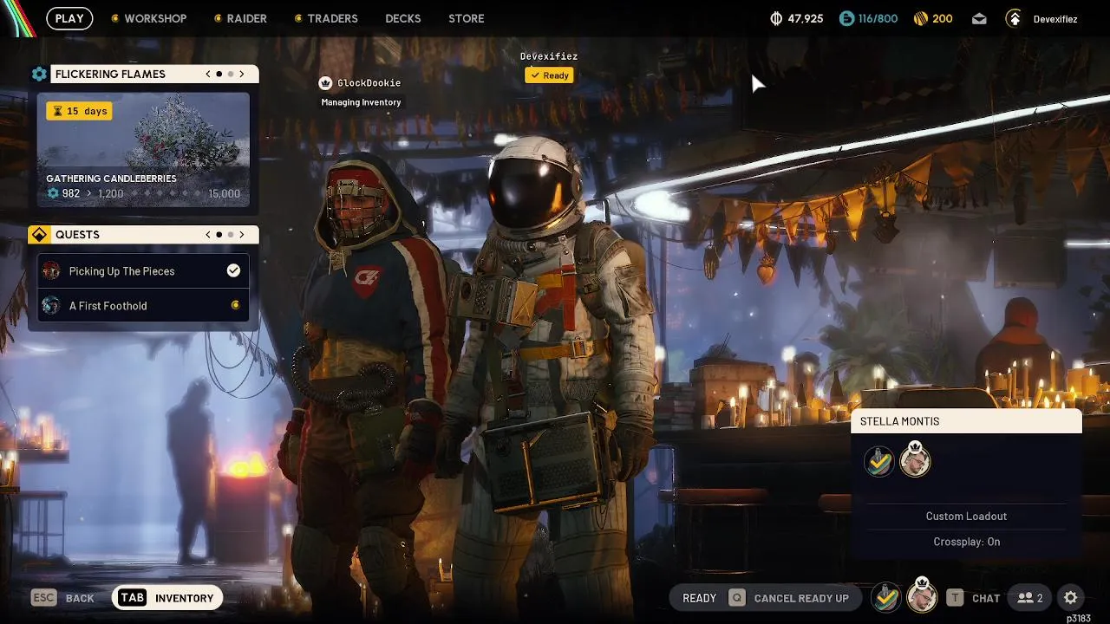Viewport: 1110px width, 624px height.
Task: Open the Gathering Candleberries event card
Action: 143,150
